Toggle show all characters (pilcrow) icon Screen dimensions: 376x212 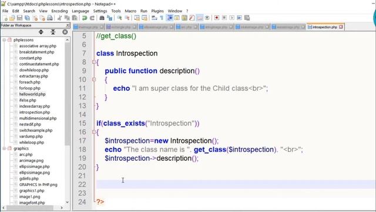coord(162,18)
